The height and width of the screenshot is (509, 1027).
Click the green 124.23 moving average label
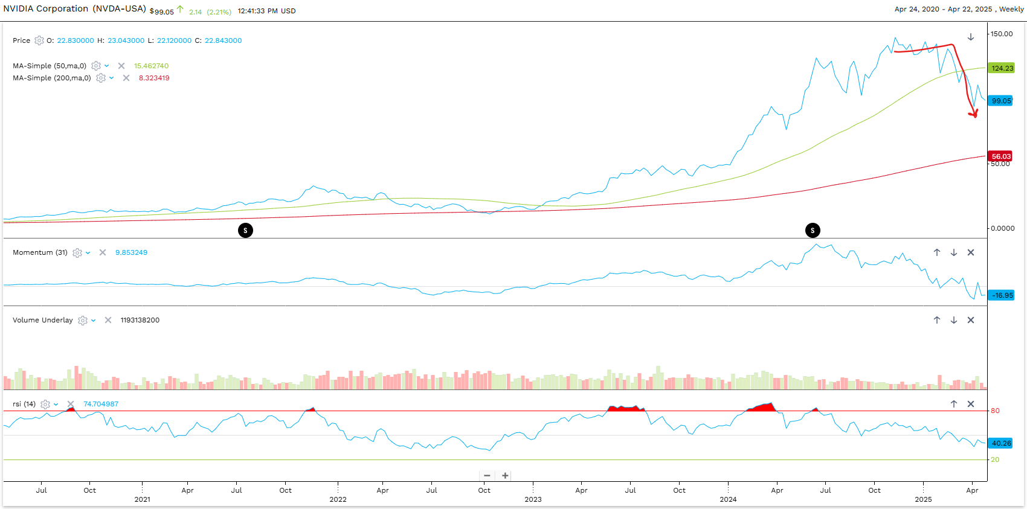1002,68
